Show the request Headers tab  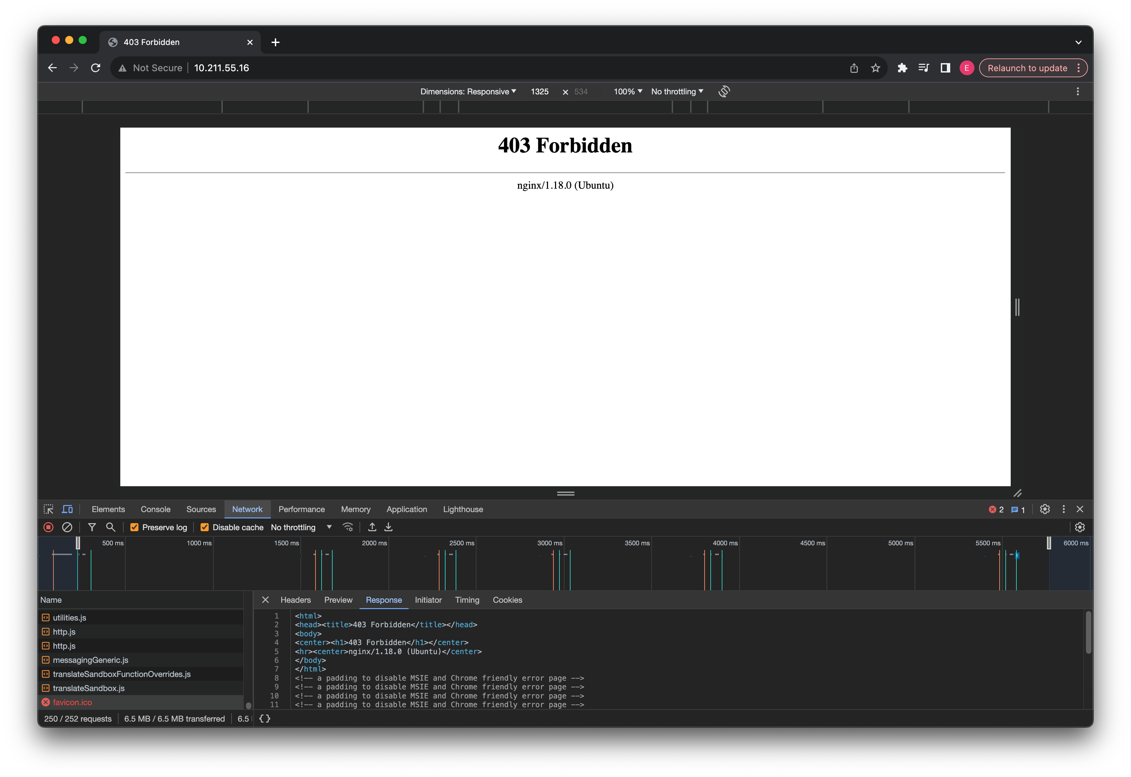pyautogui.click(x=295, y=600)
